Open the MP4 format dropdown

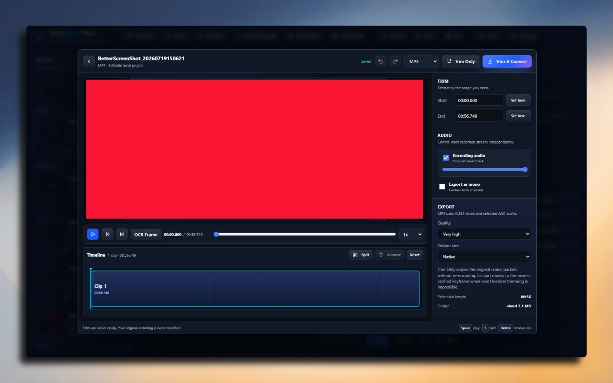[421, 61]
